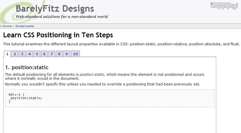
Task: Click inside the #div-1 code block
Action: (x=110, y=98)
